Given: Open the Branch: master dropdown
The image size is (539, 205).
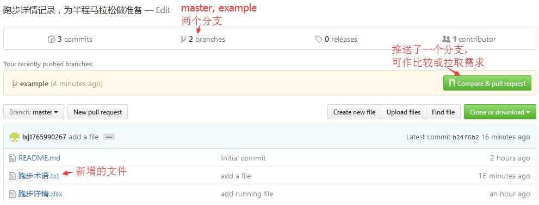Looking at the screenshot, I should tap(34, 112).
